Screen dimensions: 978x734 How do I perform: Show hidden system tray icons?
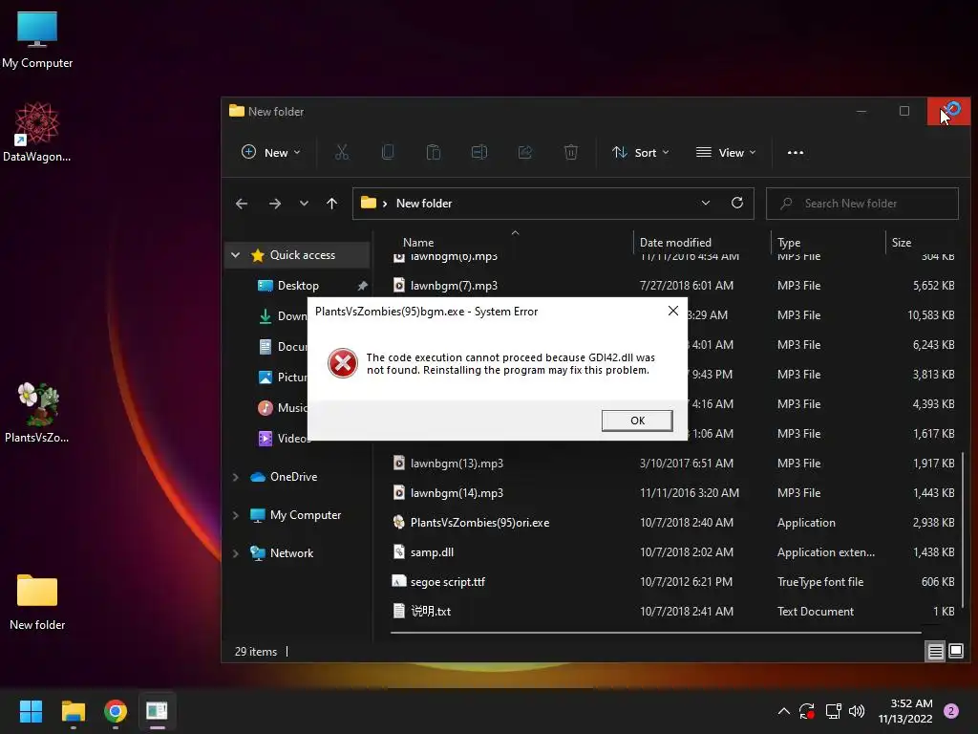784,711
